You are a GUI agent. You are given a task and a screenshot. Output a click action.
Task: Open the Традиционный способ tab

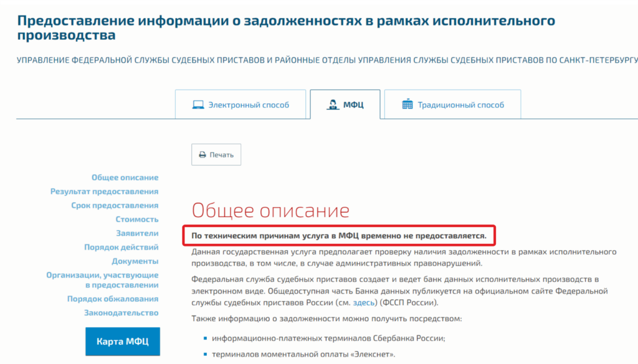tap(452, 105)
